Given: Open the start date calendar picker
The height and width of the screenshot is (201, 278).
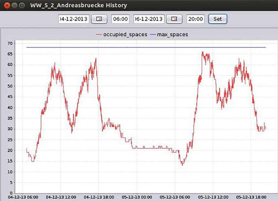Looking at the screenshot, I should (x=99, y=19).
